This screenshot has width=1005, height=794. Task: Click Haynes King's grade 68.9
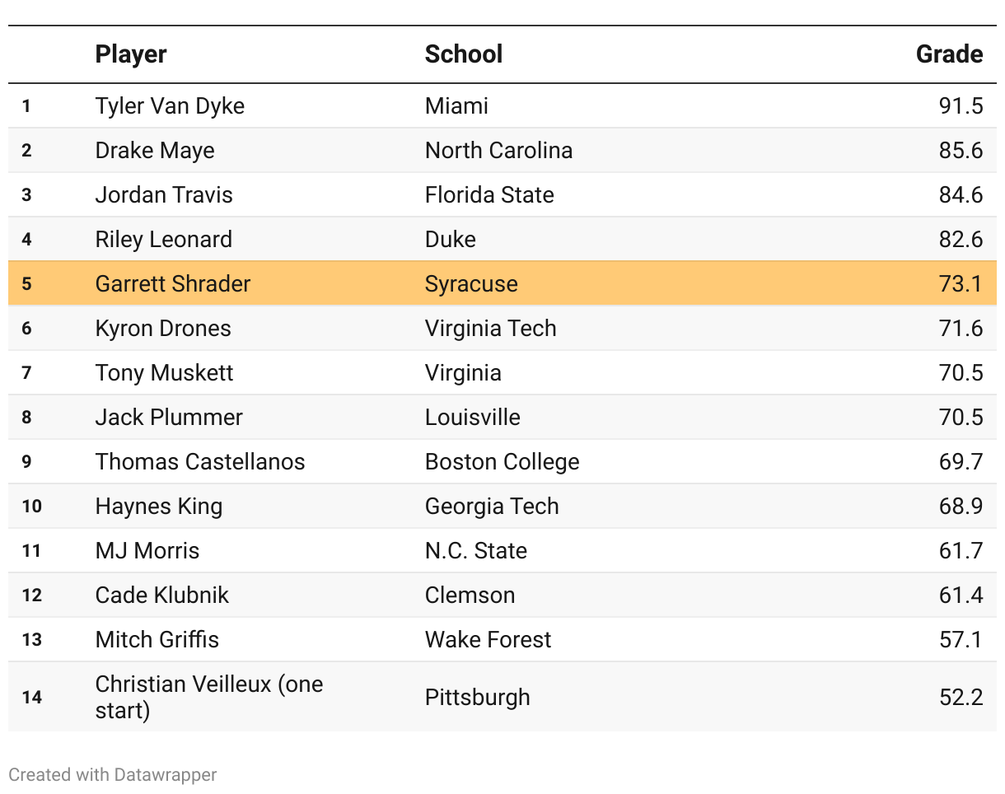(x=961, y=507)
